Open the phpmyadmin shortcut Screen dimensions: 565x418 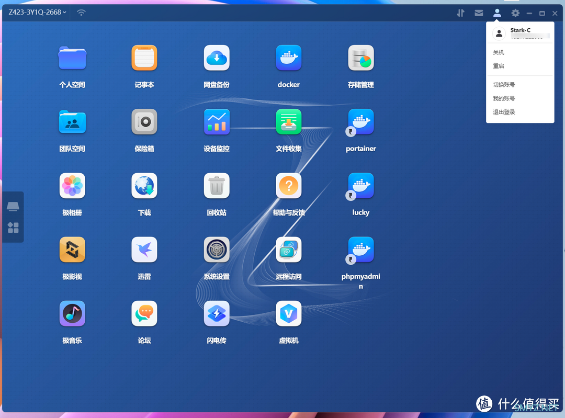pyautogui.click(x=360, y=250)
